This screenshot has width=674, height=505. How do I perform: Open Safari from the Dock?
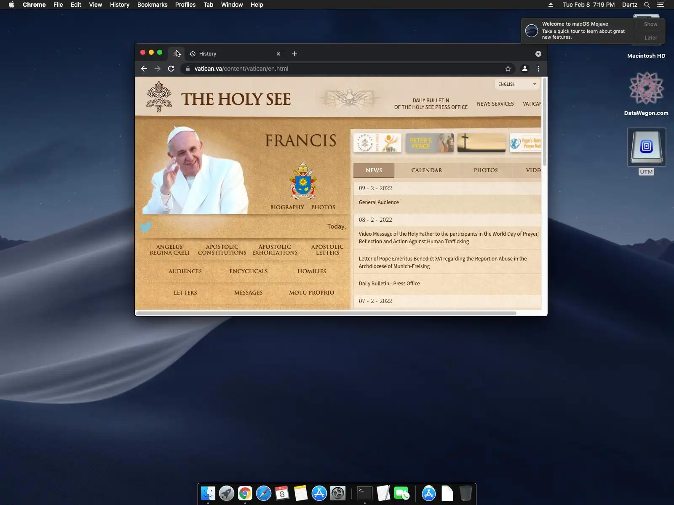pos(264,493)
